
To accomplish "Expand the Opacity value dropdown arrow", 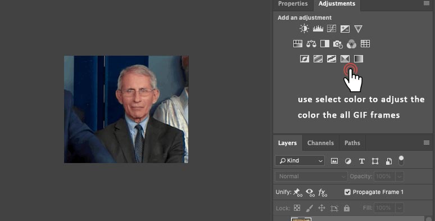I will pyautogui.click(x=400, y=177).
